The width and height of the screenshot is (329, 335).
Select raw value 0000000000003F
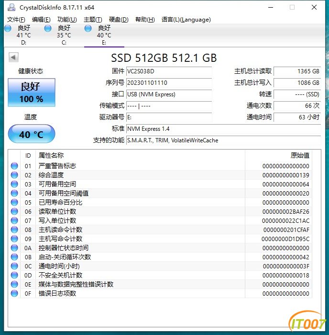pyautogui.click(x=286, y=266)
